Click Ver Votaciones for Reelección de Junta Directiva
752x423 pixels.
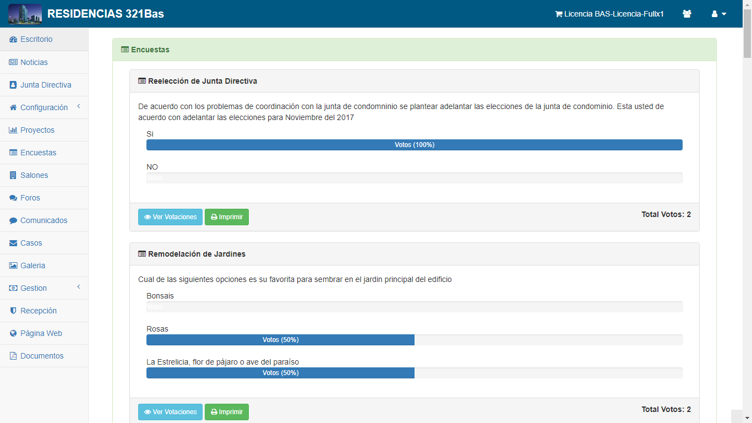170,217
